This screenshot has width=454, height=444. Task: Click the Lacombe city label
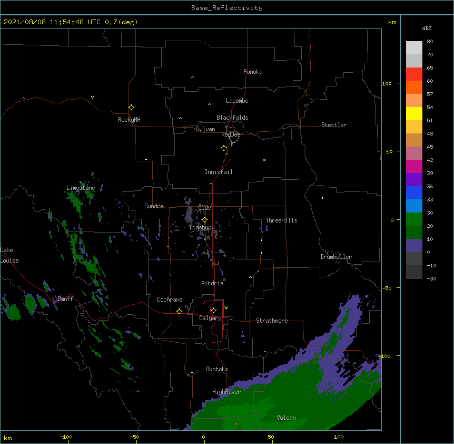[x=237, y=101]
